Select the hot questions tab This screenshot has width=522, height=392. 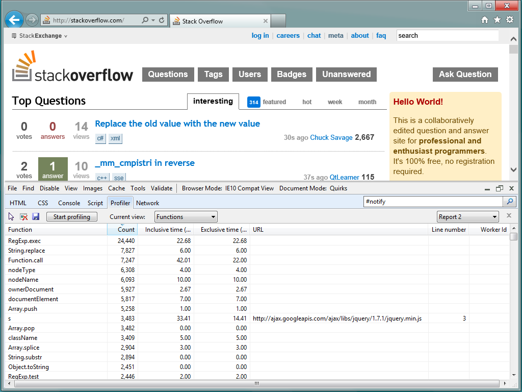click(x=307, y=102)
